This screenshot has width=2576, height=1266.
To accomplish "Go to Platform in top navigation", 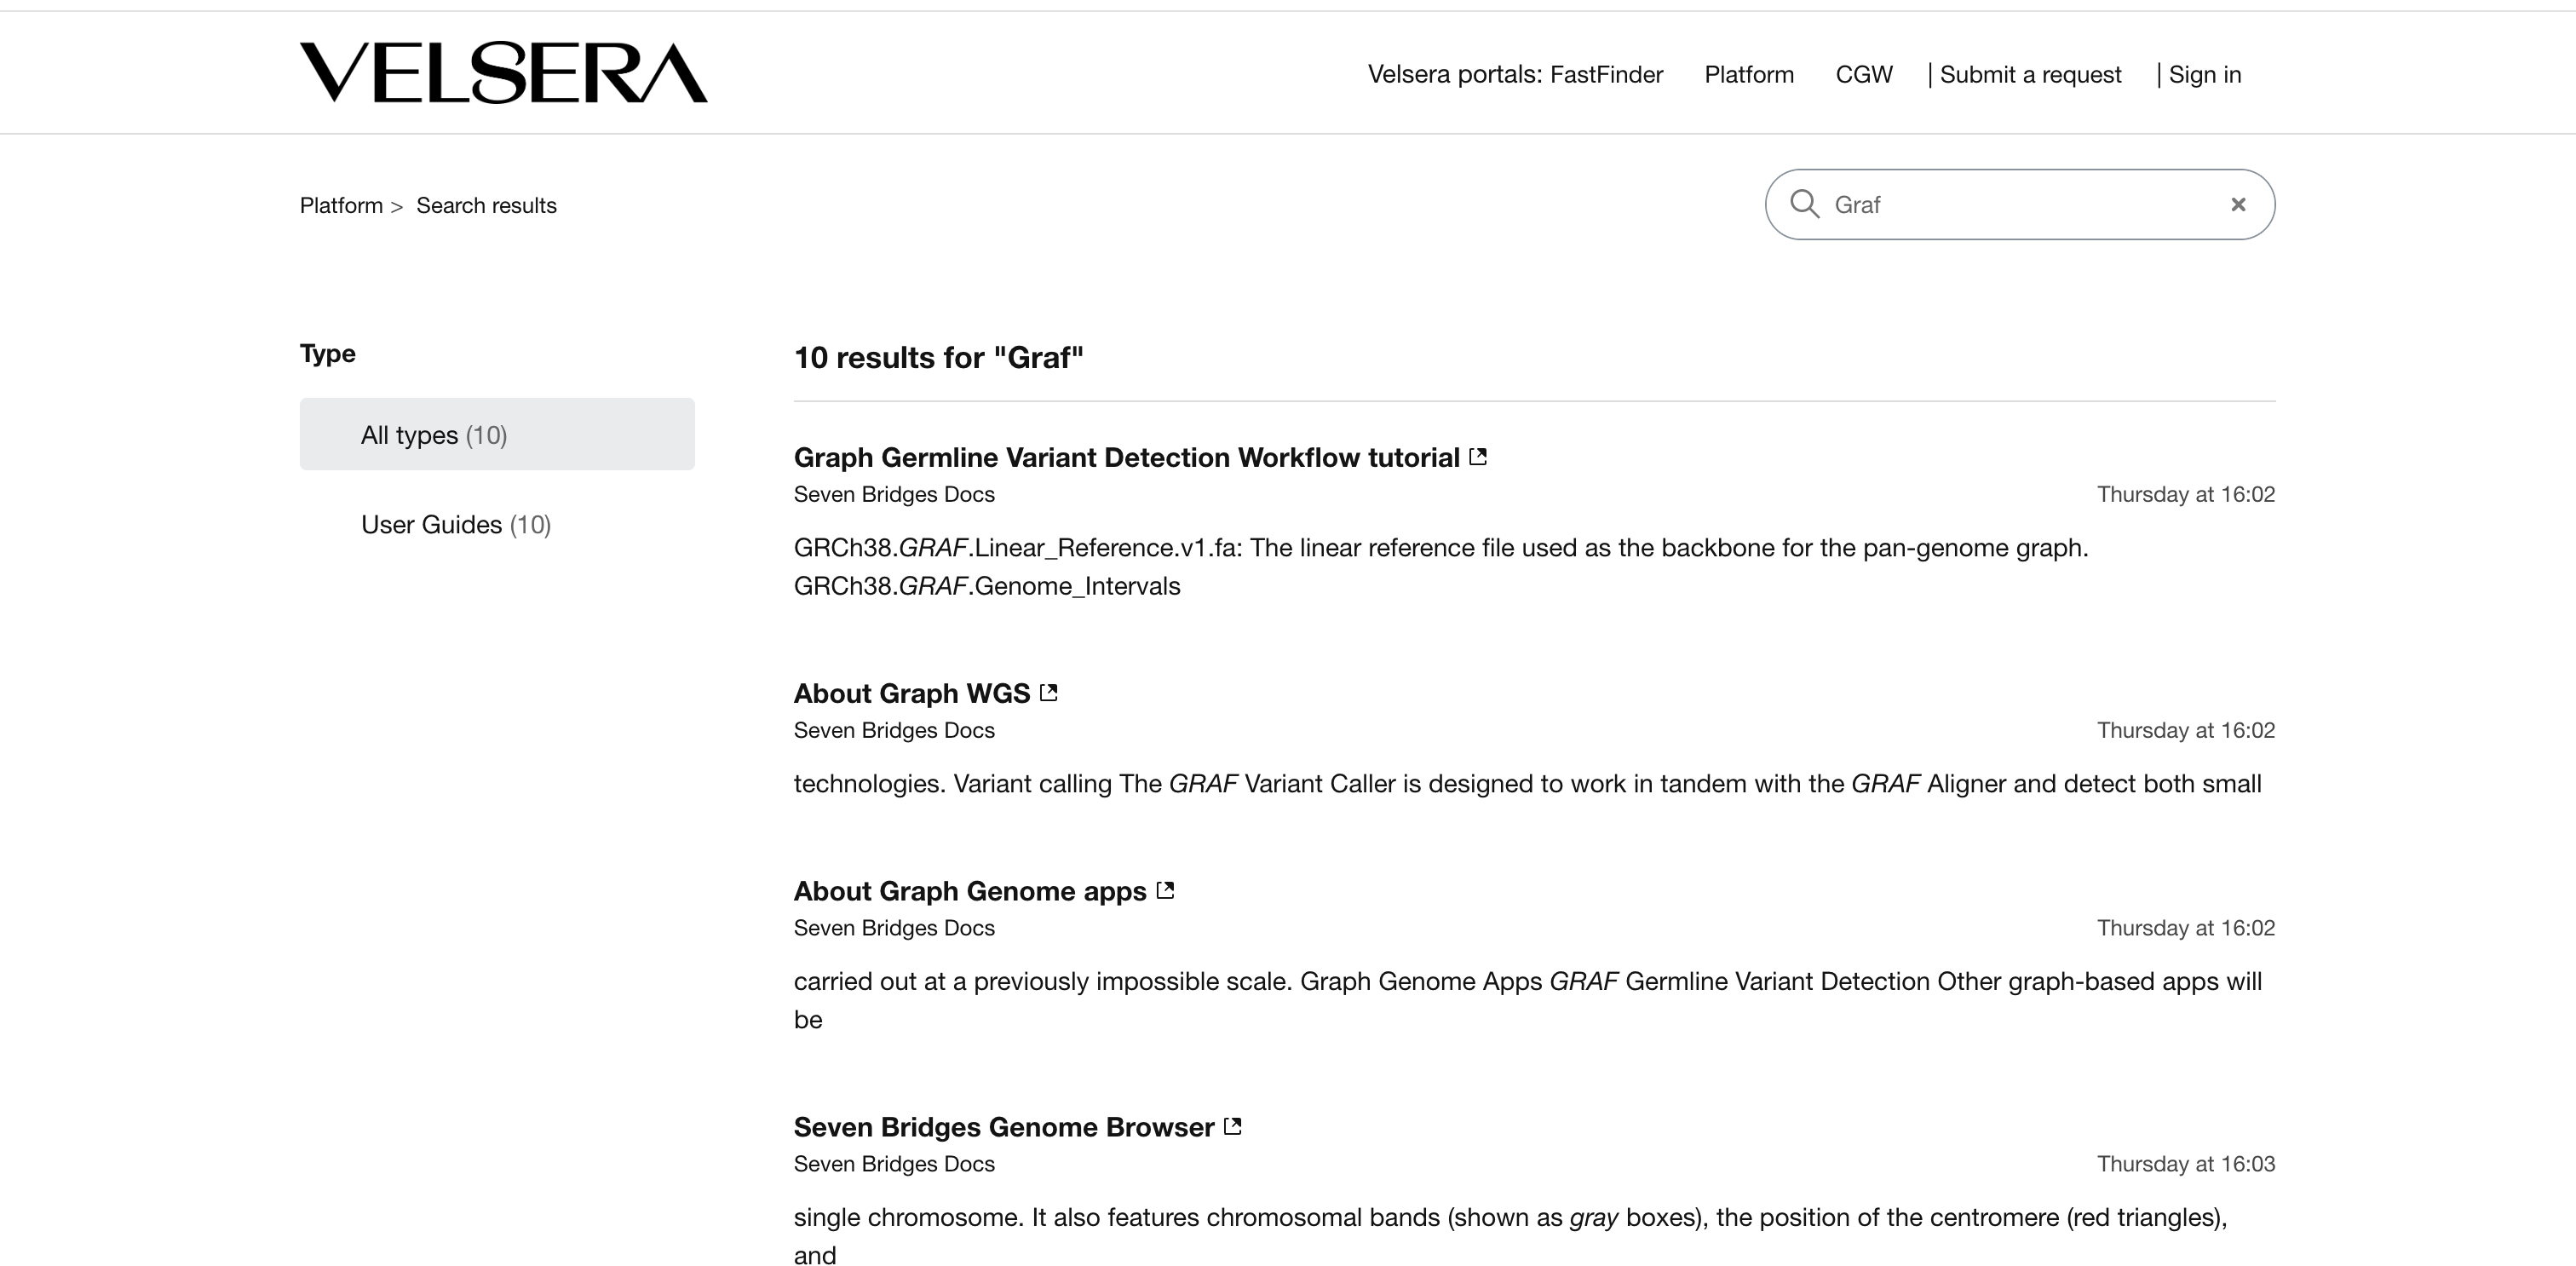I will [1749, 75].
